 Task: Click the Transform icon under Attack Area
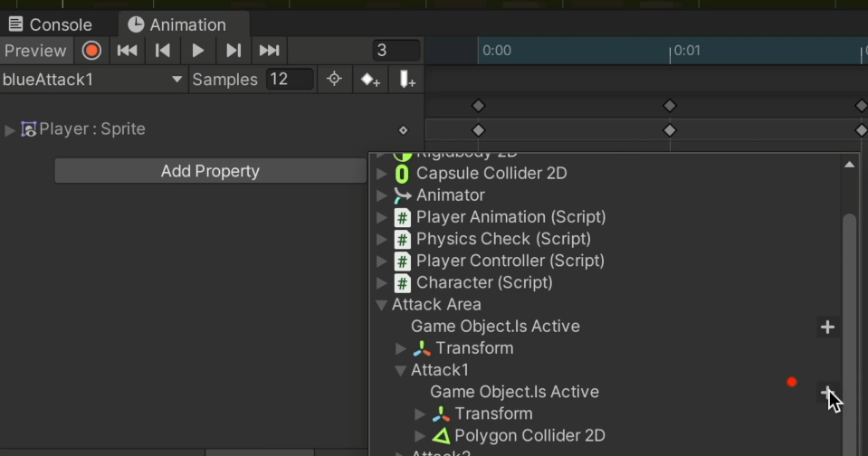click(422, 348)
